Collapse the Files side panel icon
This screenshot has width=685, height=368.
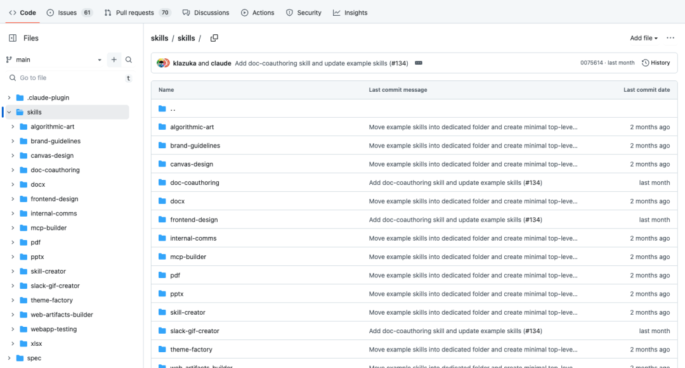(13, 38)
